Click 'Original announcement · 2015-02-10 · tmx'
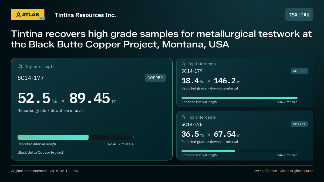324x182 pixels. 45,171
